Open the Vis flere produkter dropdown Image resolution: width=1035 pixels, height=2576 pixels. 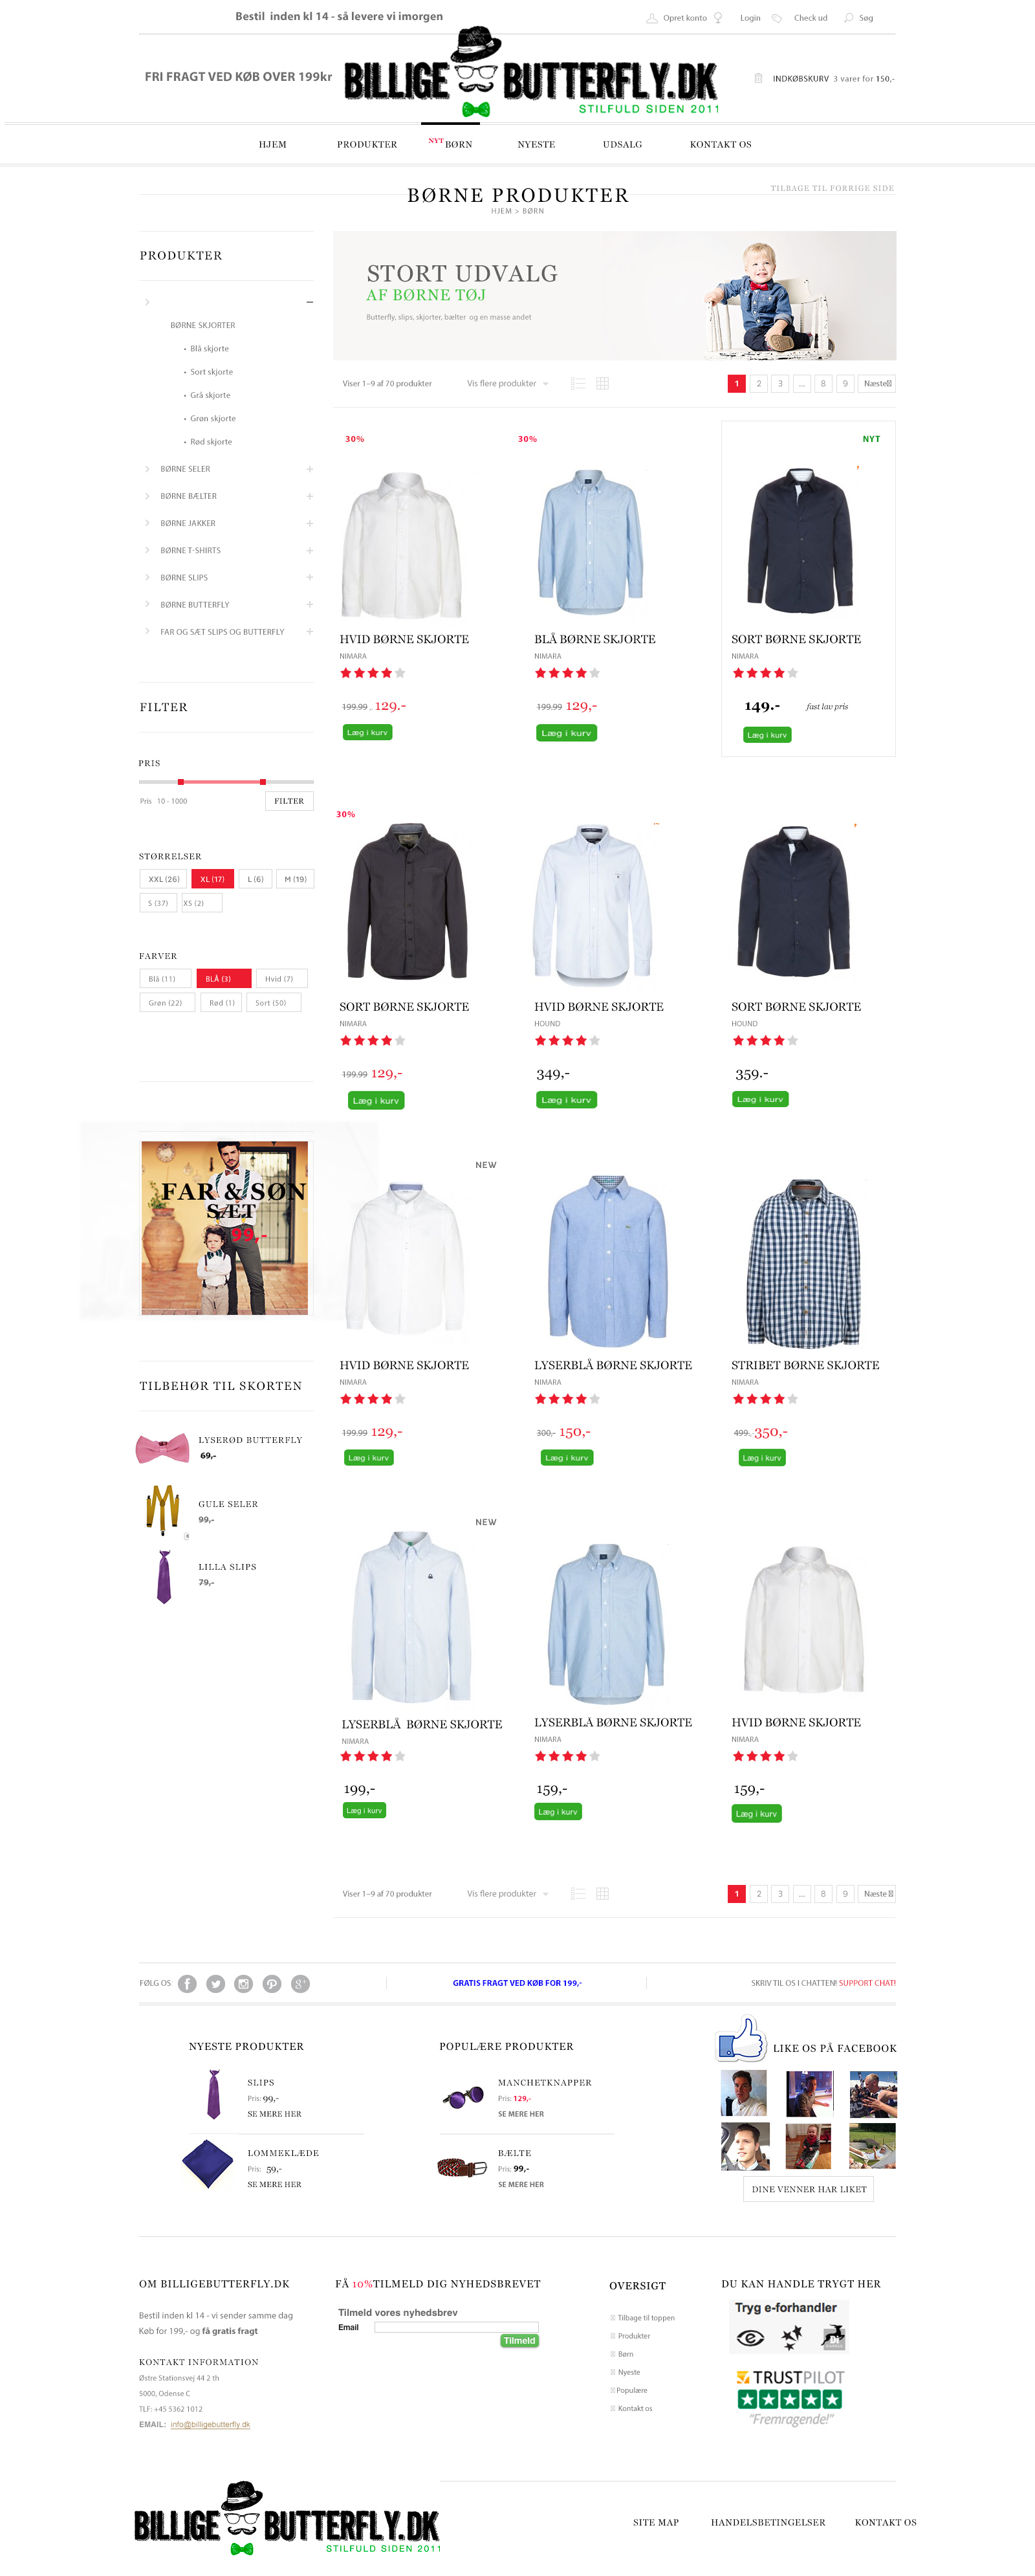507,383
